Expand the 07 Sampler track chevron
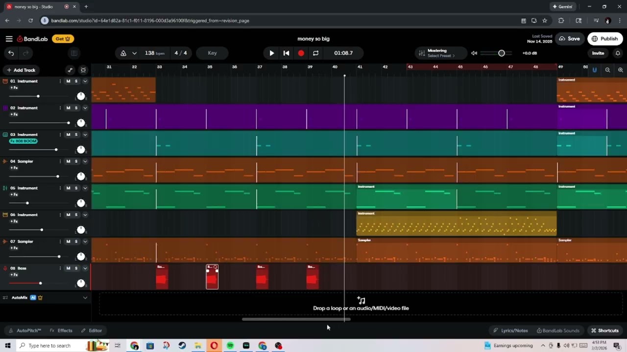 click(85, 242)
